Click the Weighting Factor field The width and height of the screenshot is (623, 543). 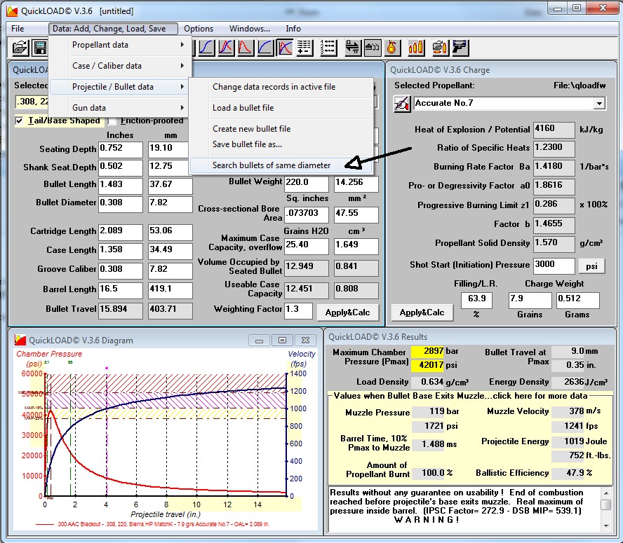[298, 310]
